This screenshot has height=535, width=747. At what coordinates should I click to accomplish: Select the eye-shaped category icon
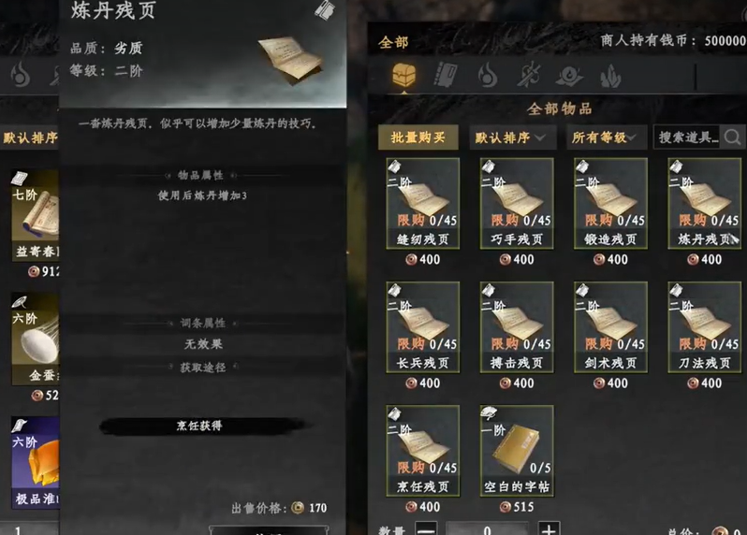570,76
